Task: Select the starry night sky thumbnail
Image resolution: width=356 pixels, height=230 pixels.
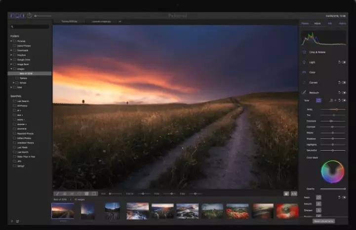Action: 87,211
